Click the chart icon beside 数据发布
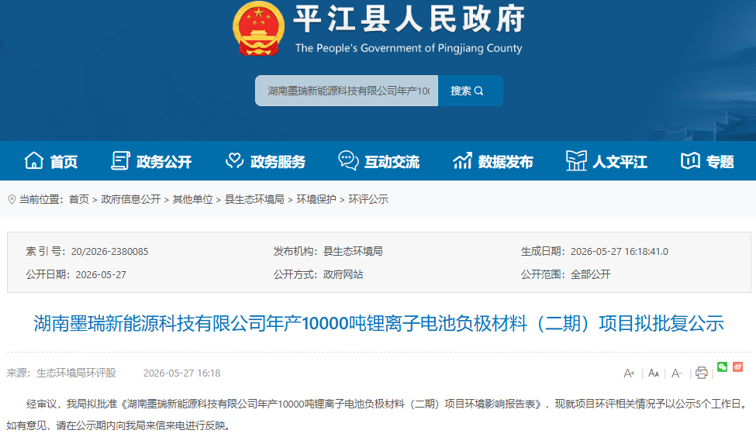Viewport: 756px width, 437px height. point(462,160)
